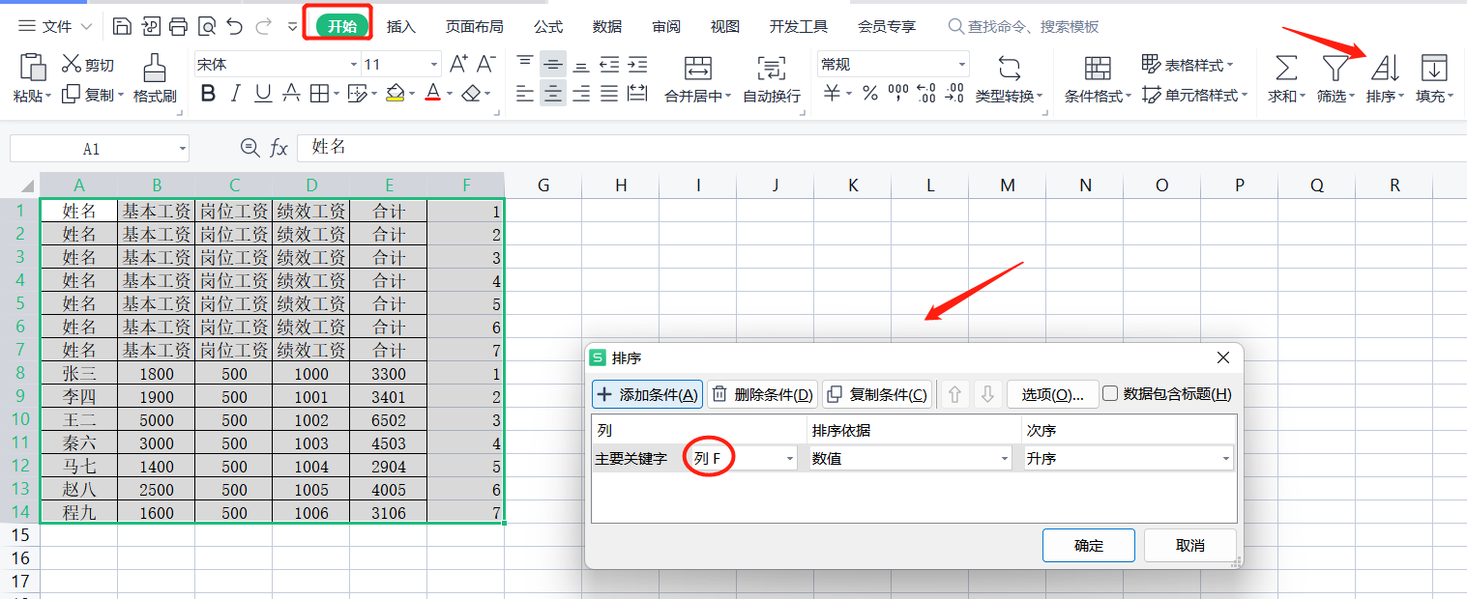Toggle italic formatting with I icon
The width and height of the screenshot is (1467, 599).
click(235, 94)
